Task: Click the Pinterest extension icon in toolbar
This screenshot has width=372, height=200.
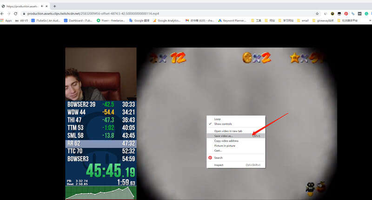Action: point(346,14)
